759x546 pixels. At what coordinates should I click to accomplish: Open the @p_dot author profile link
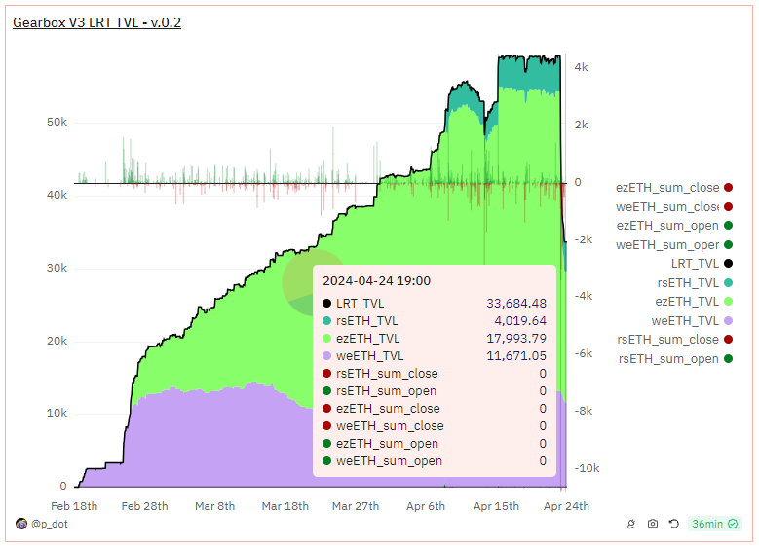50,524
